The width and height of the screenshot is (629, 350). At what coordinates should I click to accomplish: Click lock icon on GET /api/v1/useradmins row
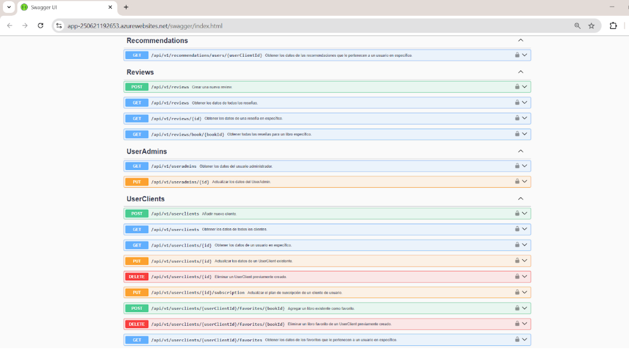tap(517, 166)
